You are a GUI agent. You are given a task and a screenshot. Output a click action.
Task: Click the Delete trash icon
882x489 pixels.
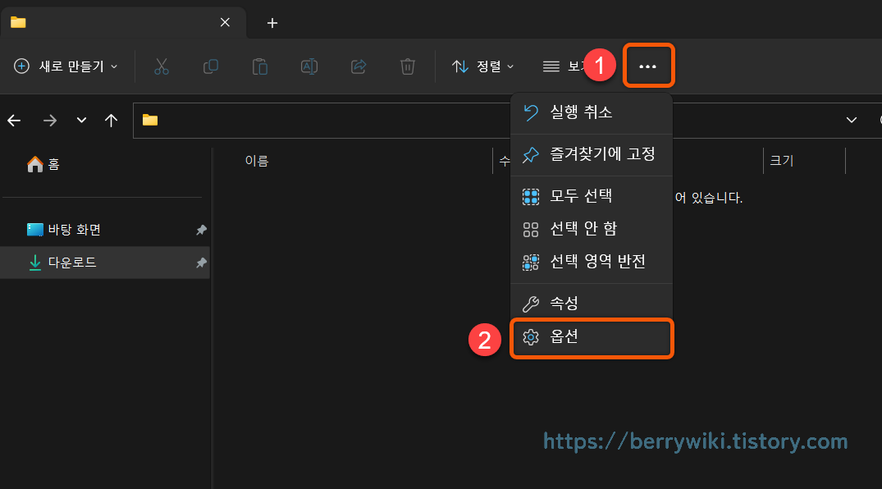(x=408, y=66)
